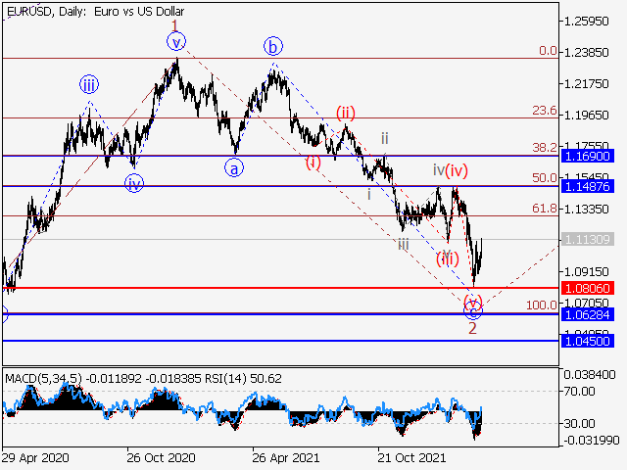The height and width of the screenshot is (470, 627).
Task: Select the red (i) wave label
Action: [x=313, y=163]
